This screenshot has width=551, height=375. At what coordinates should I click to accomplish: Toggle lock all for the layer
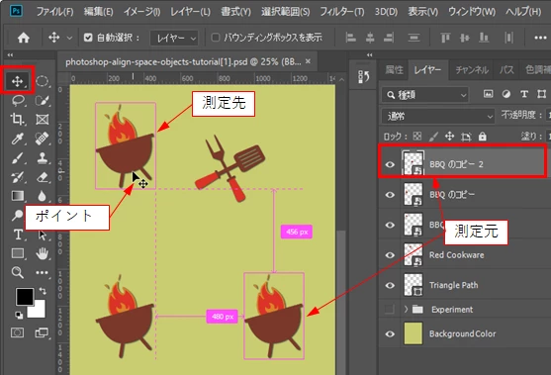(483, 137)
